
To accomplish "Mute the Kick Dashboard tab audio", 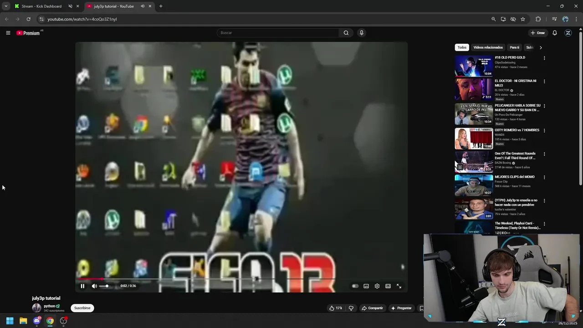I will coord(70,6).
